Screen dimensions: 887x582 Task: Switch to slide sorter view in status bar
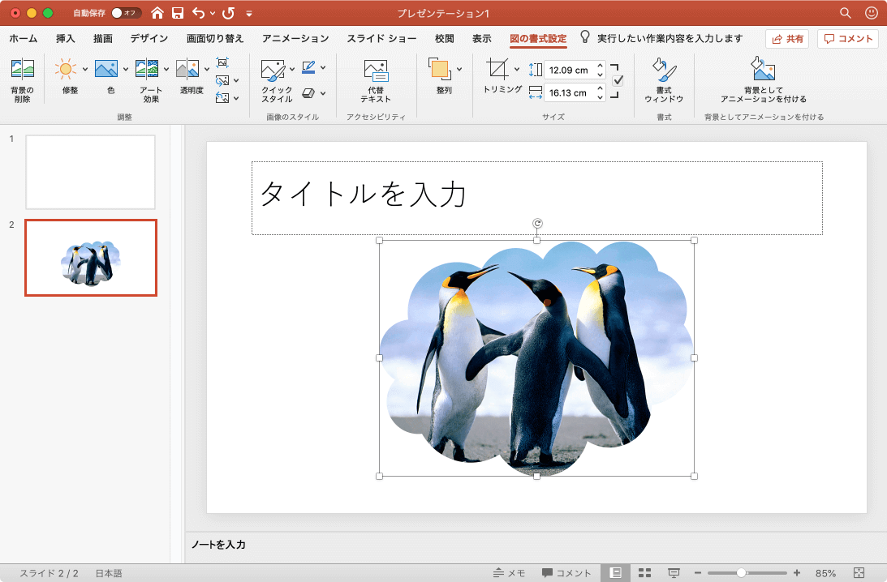pos(644,573)
